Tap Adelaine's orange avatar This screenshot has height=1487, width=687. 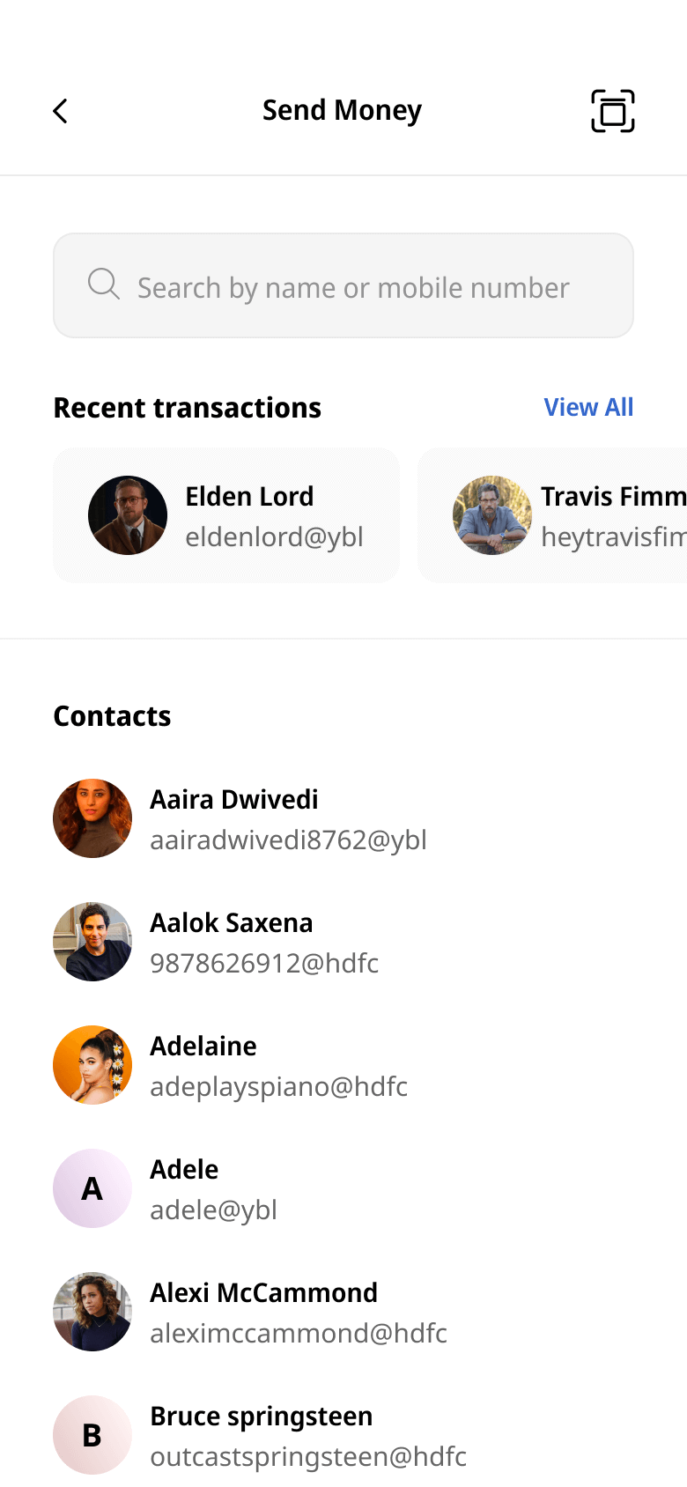tap(92, 1065)
